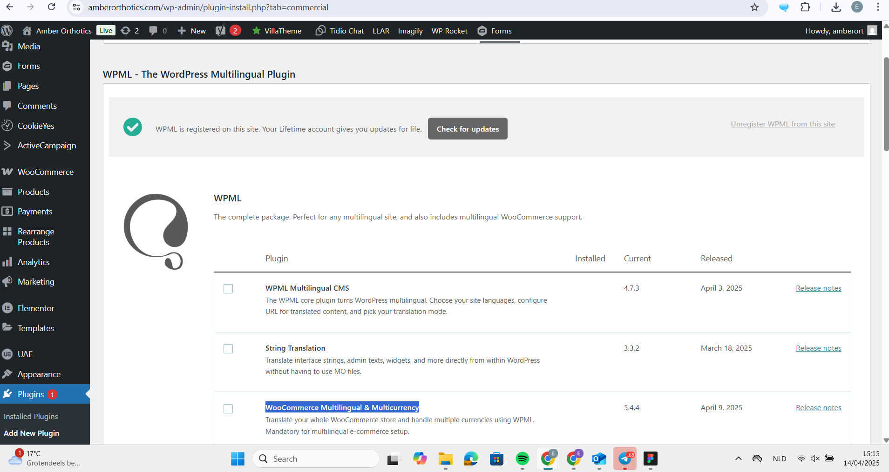
Task: Open Telegram from the taskbar
Action: point(625,459)
